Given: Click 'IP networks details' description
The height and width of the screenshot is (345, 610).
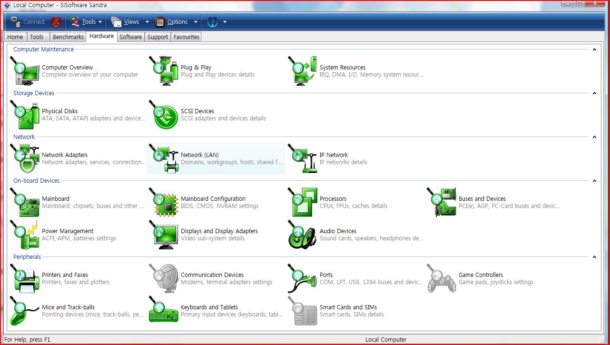Looking at the screenshot, I should pos(344,162).
